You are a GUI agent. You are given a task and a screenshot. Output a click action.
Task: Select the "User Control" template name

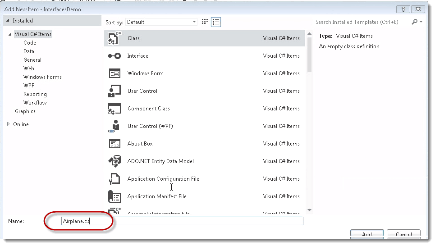click(x=142, y=91)
